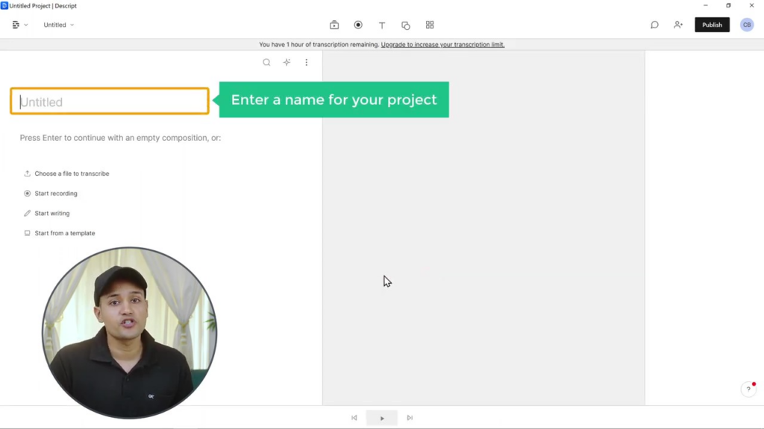Follow the upgrade transcription limit link

coord(442,44)
